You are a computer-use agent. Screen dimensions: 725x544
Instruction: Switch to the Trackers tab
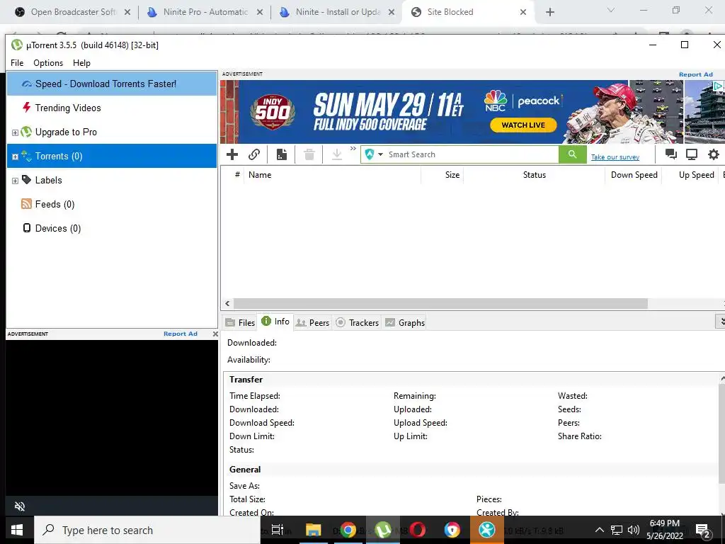pyautogui.click(x=358, y=322)
